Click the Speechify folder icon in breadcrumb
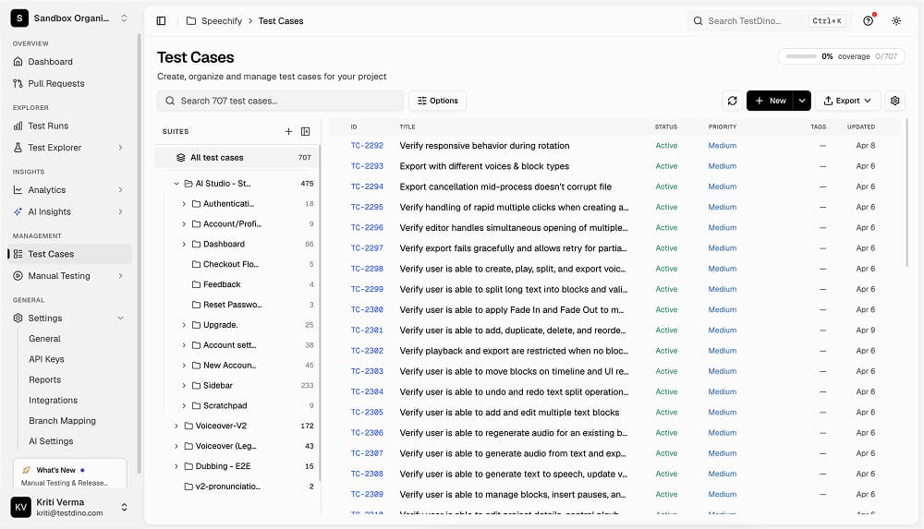This screenshot has width=924, height=529. coord(191,20)
